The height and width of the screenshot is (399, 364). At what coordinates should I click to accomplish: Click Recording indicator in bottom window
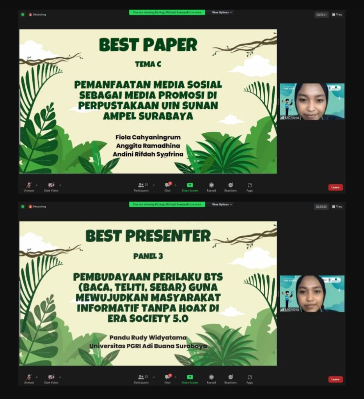(37, 207)
